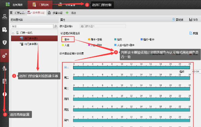Focus the controller list search field
Screen dimensions: 201x127
32,26
